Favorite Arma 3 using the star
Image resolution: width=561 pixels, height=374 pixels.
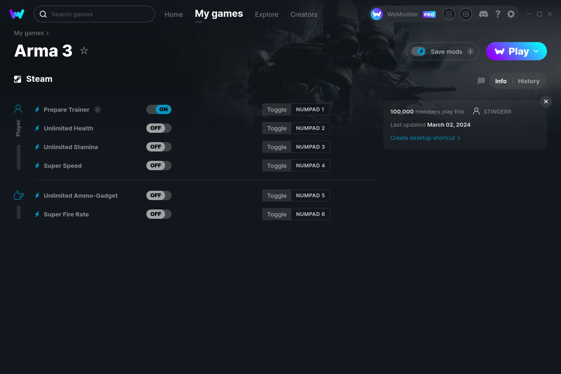click(84, 50)
